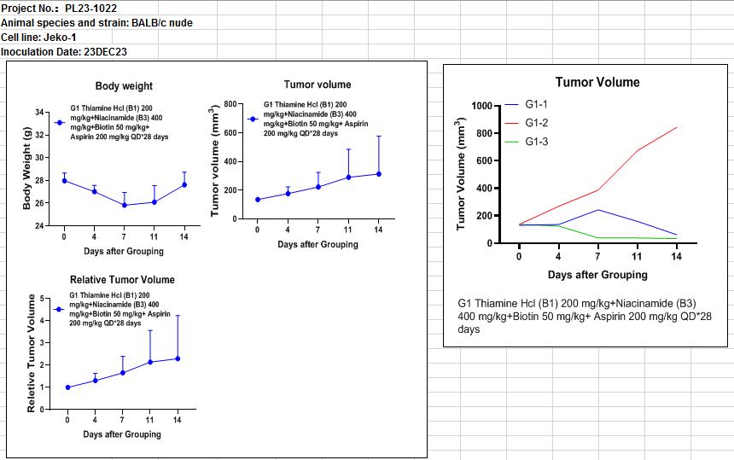734x460 pixels.
Task: Click day 0 data point in Body weight chart
Action: click(x=65, y=181)
